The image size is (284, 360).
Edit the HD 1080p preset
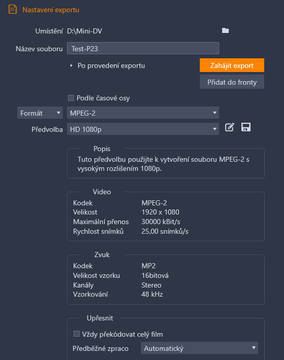(229, 127)
